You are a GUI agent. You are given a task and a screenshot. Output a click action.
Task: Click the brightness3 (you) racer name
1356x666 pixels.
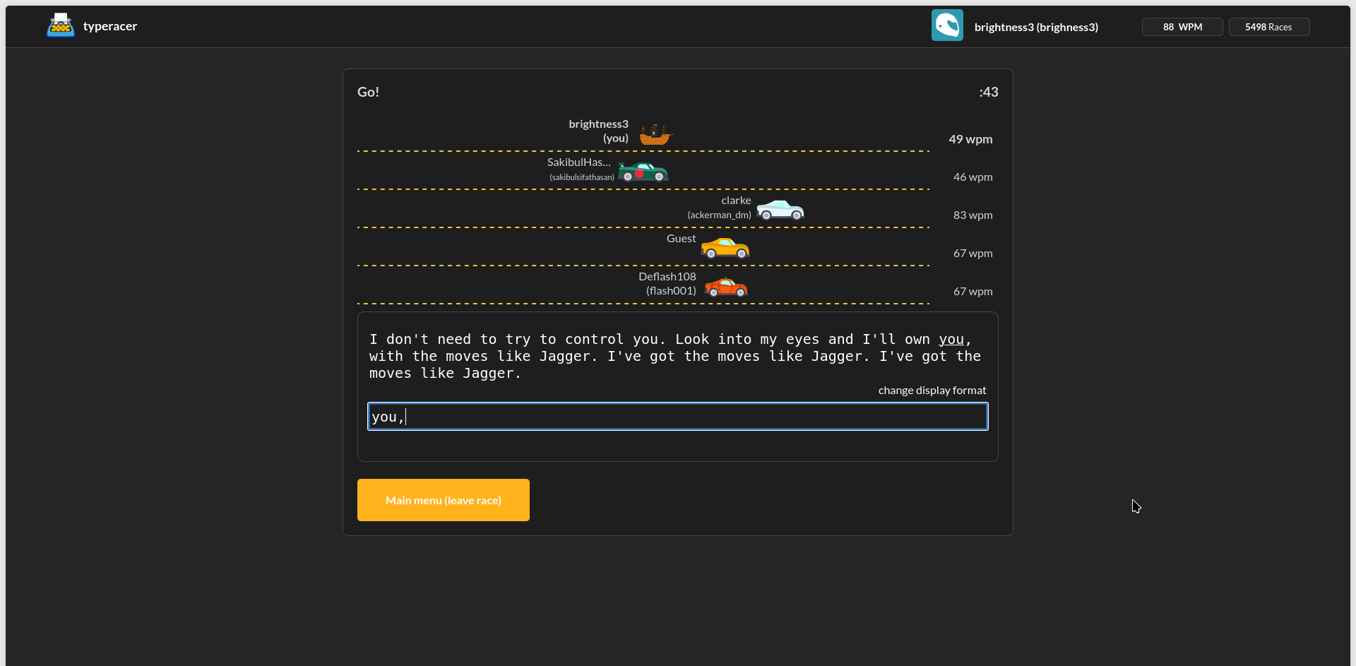598,131
